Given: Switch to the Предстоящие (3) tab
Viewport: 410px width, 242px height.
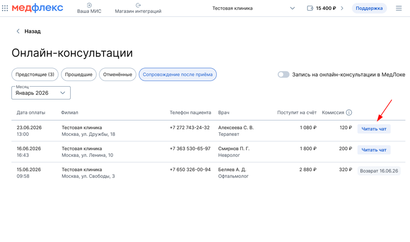Looking at the screenshot, I should (x=35, y=74).
